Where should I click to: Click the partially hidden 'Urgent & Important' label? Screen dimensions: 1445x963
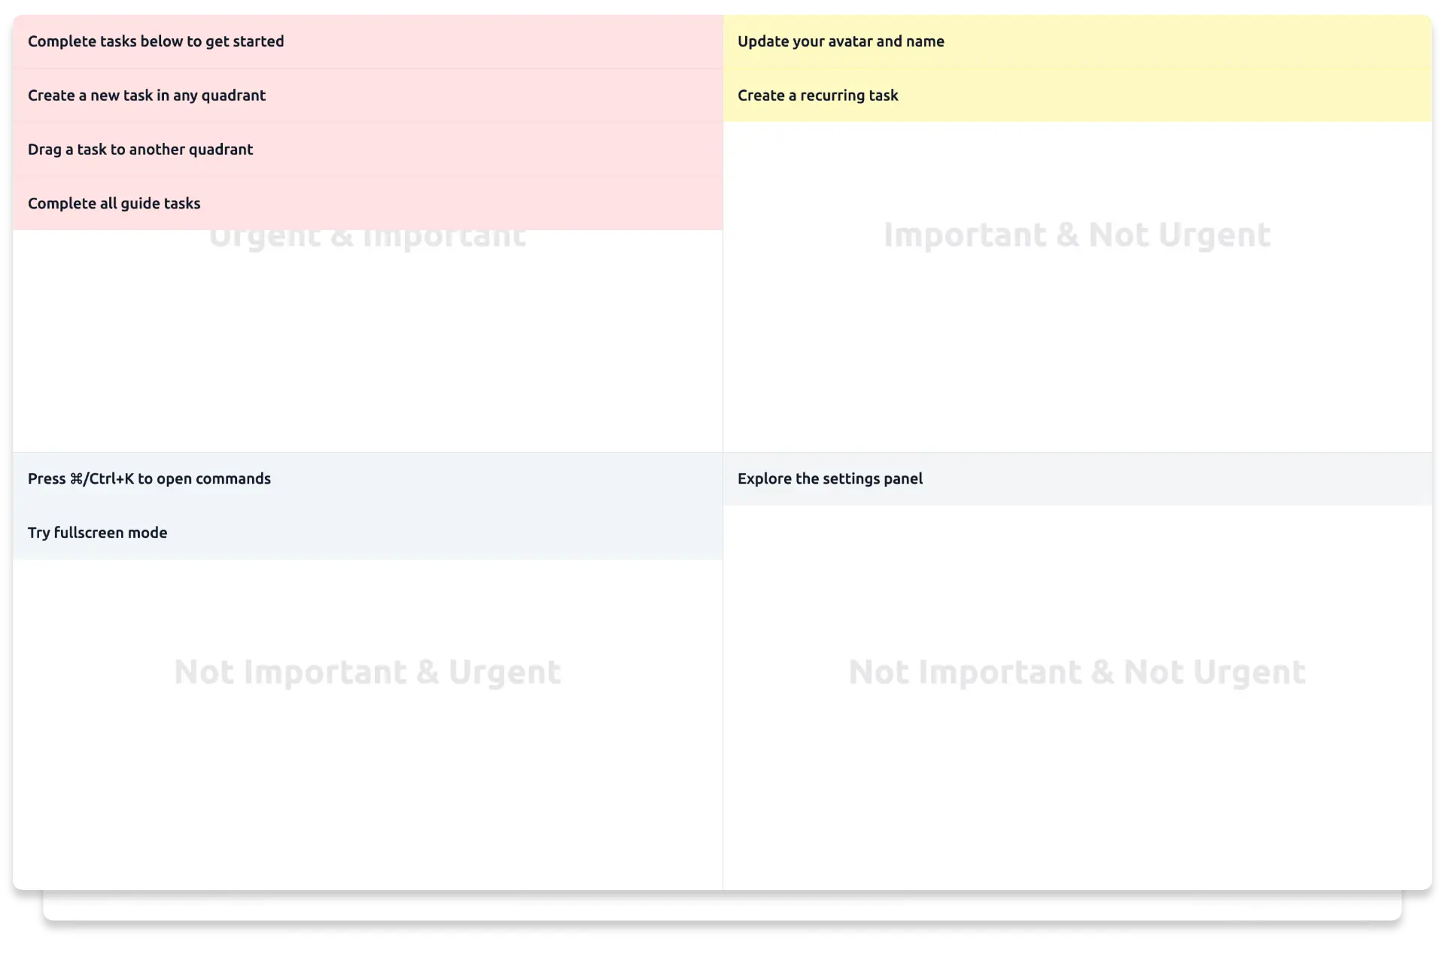click(367, 241)
